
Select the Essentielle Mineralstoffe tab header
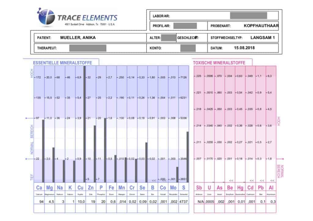tap(62, 63)
